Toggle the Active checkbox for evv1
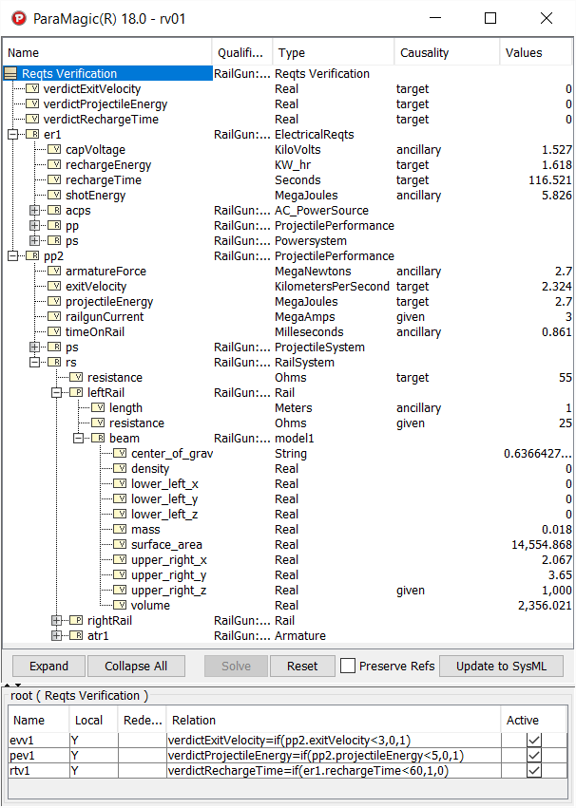This screenshot has width=576, height=808. tap(534, 740)
